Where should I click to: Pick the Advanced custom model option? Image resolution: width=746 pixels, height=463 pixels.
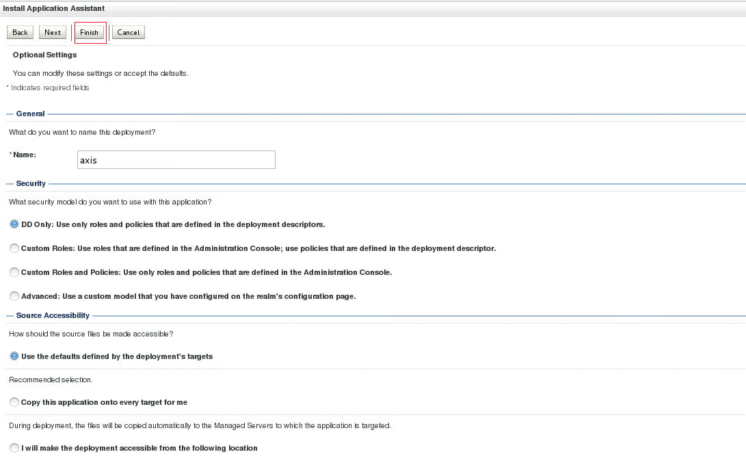click(x=14, y=296)
